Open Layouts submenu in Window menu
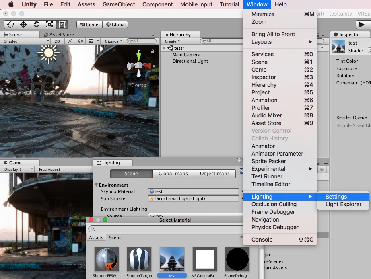 pyautogui.click(x=280, y=42)
